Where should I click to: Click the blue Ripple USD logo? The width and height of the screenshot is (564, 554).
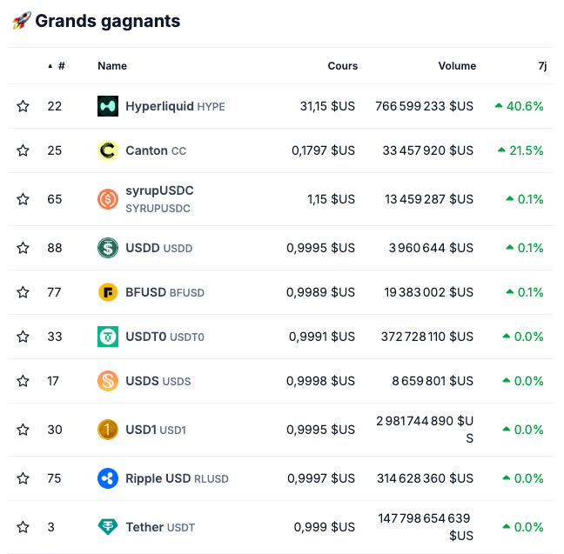(x=107, y=478)
